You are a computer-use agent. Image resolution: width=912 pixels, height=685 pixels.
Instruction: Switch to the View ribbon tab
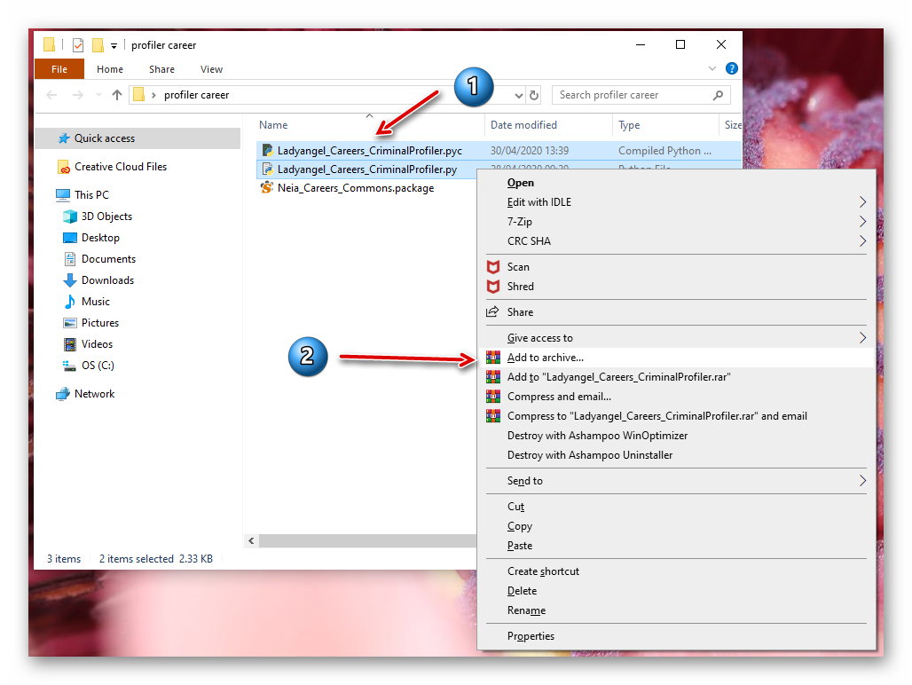tap(211, 69)
